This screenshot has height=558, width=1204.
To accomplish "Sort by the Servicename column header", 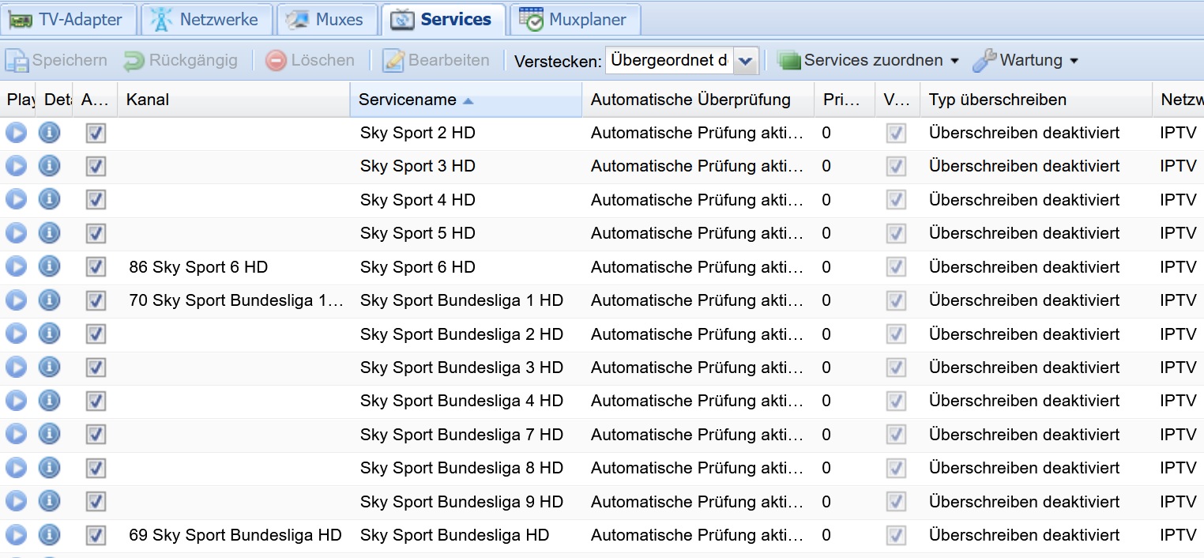I will 466,100.
